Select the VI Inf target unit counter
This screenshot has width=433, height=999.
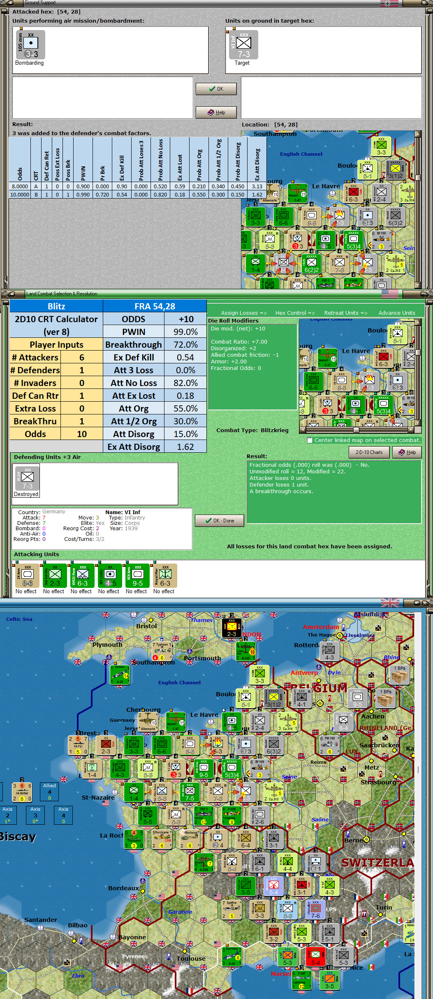[243, 45]
